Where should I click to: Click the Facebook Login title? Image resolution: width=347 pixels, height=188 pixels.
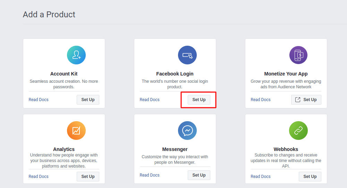[175, 74]
